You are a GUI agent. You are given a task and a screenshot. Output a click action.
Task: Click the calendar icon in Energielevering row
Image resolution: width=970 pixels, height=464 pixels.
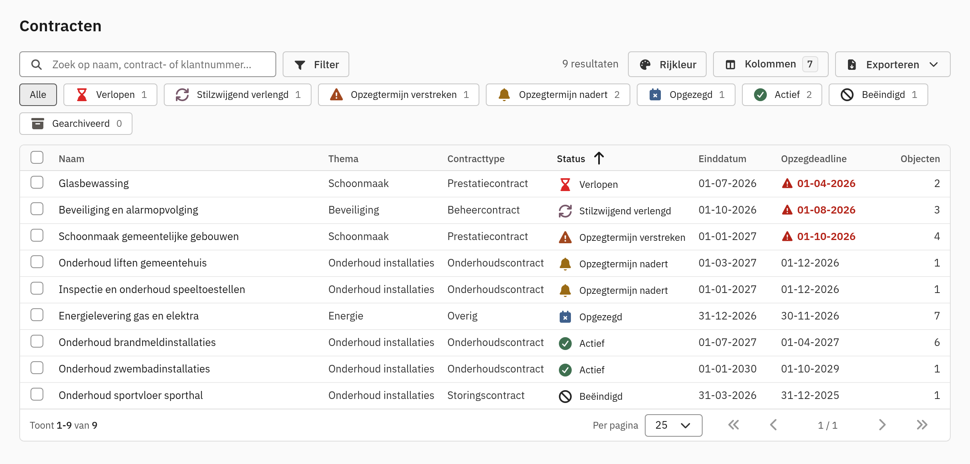coord(565,317)
